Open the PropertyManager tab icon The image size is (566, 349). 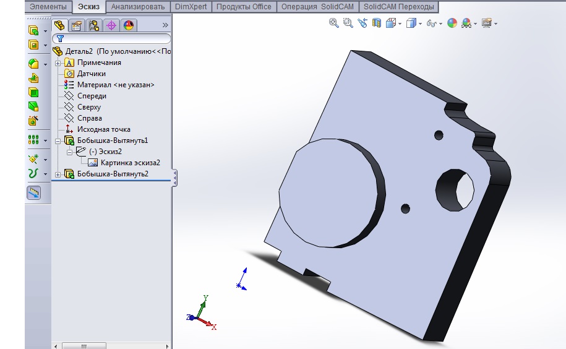(x=77, y=25)
